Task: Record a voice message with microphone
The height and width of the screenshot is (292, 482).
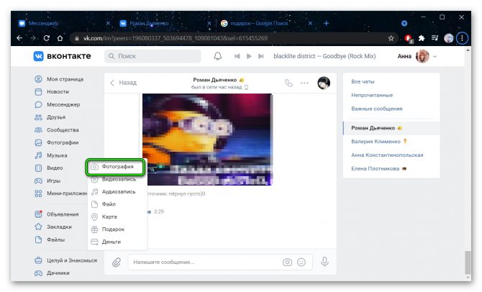Action: [324, 262]
